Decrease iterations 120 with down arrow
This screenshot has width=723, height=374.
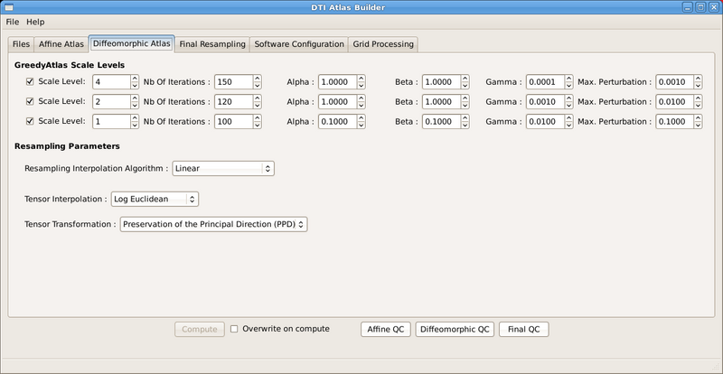pyautogui.click(x=258, y=106)
